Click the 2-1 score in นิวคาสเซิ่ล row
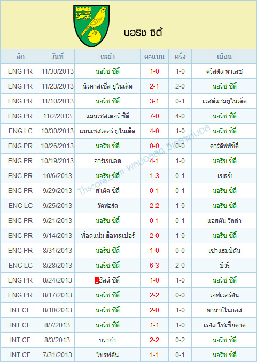 click(154, 86)
